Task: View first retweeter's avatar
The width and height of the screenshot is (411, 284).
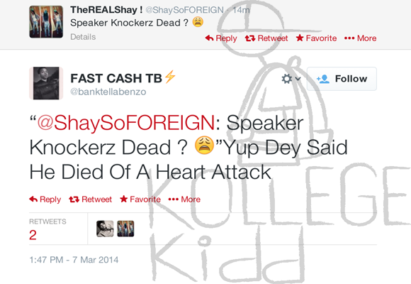Action: [105, 229]
